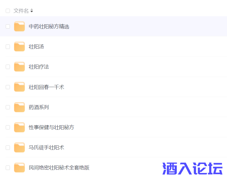Tick the checkbox next to 壮阳汤

coord(8,47)
